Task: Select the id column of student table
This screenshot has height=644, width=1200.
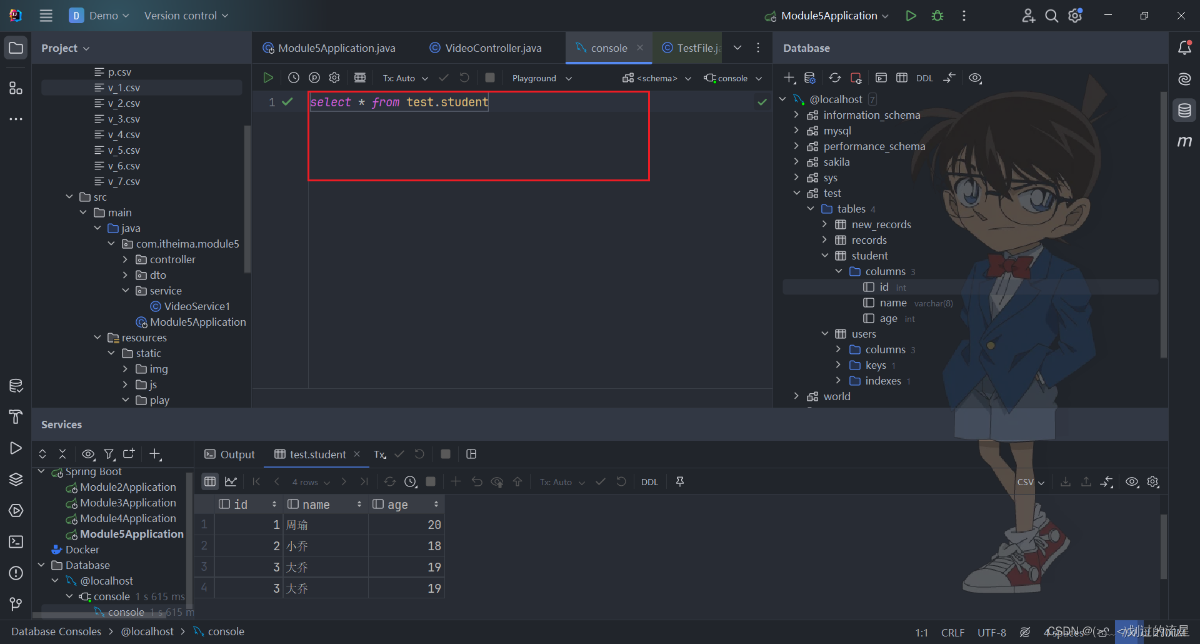Action: (x=884, y=287)
